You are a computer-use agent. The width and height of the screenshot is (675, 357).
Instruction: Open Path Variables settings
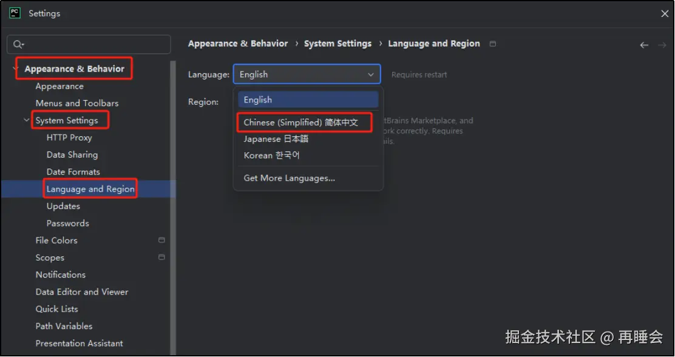(x=64, y=326)
